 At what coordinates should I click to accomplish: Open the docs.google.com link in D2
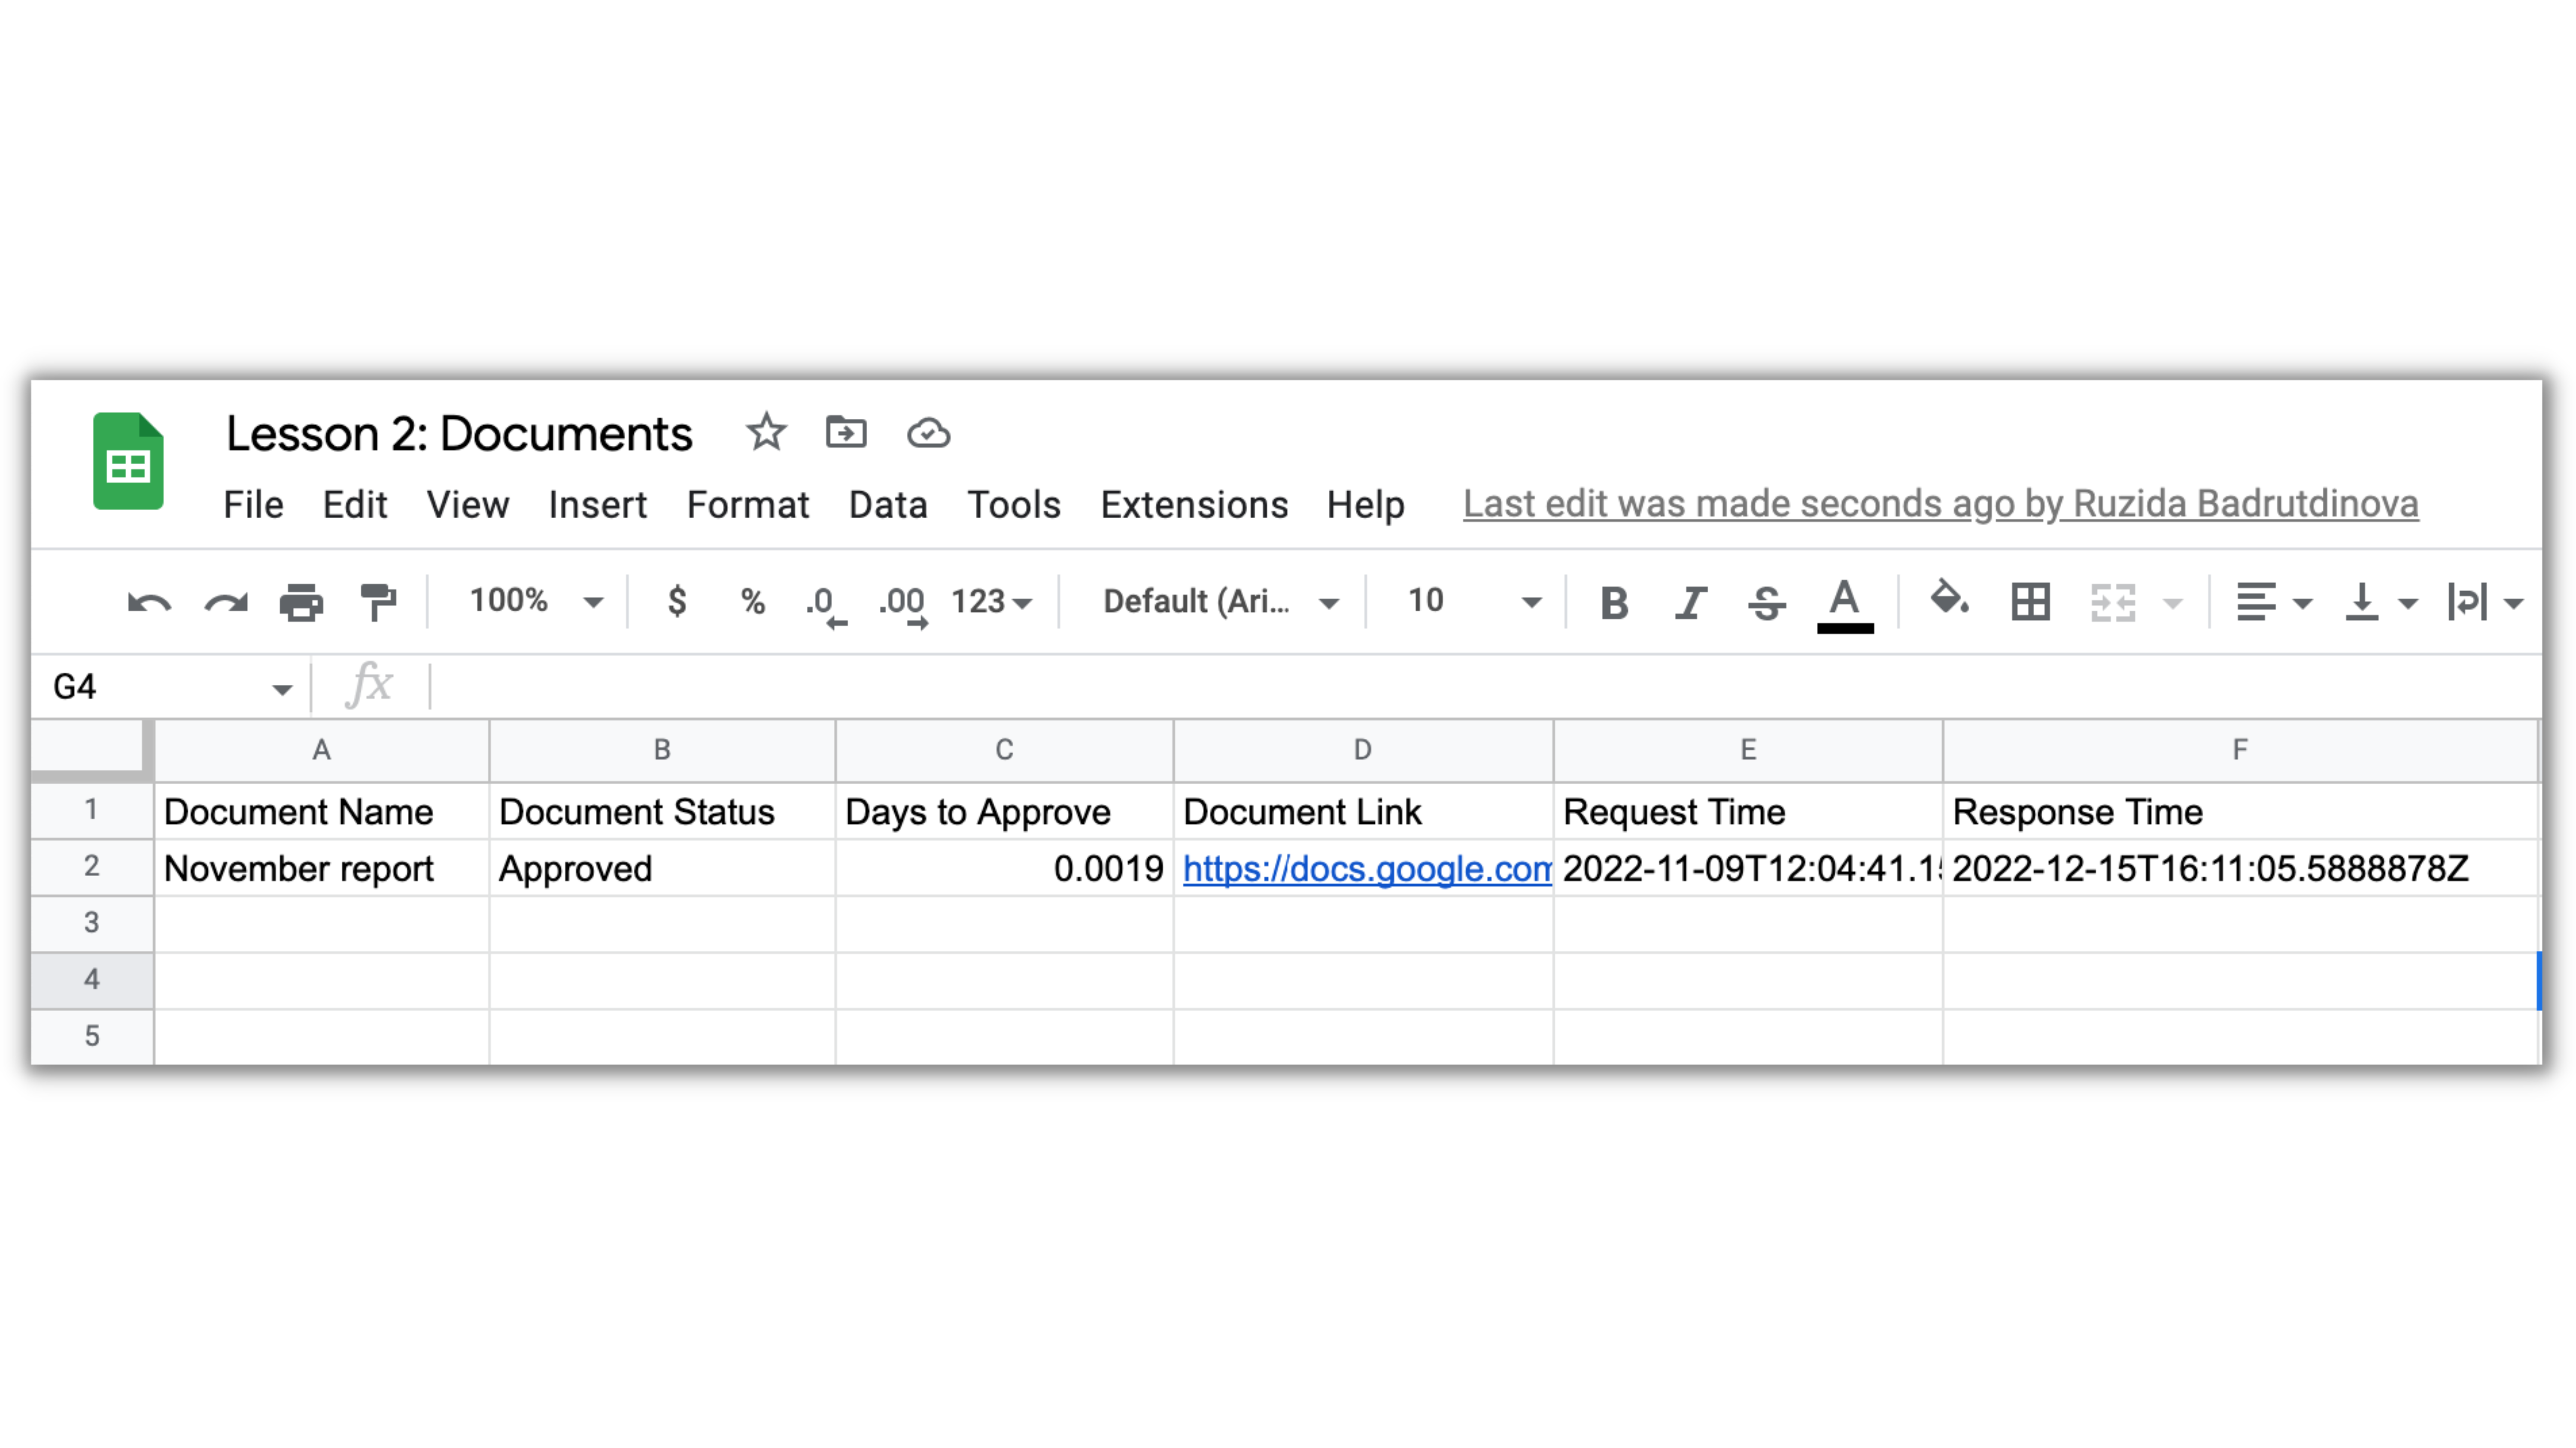1366,868
